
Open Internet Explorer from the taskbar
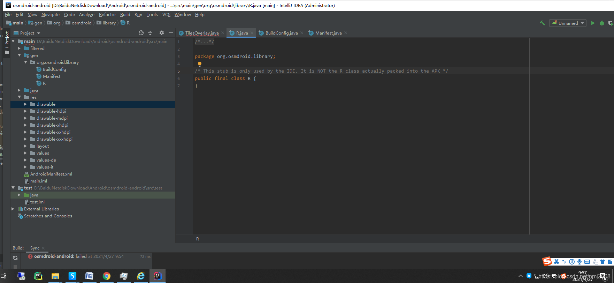141,276
